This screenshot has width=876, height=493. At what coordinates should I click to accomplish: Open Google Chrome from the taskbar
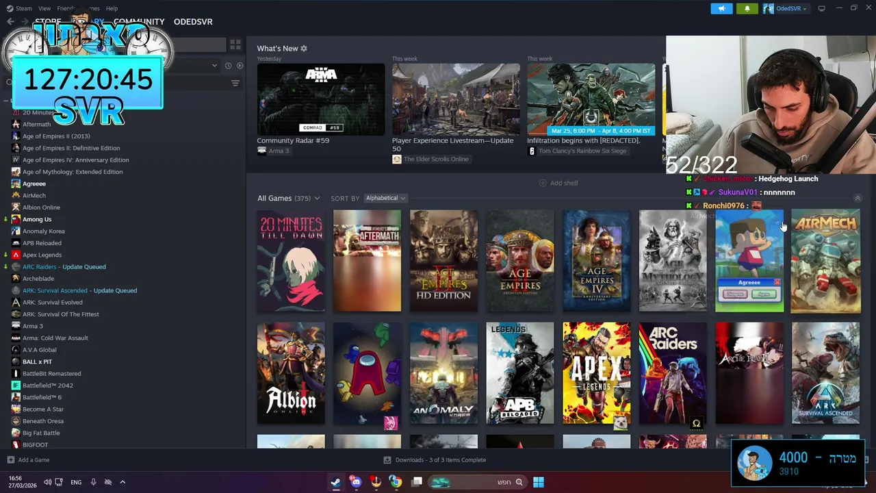point(396,482)
